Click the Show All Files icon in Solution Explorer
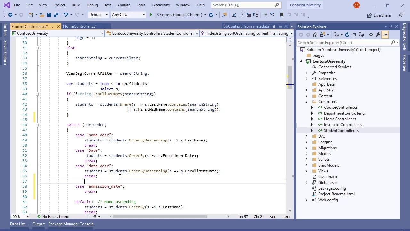 tap(361, 35)
